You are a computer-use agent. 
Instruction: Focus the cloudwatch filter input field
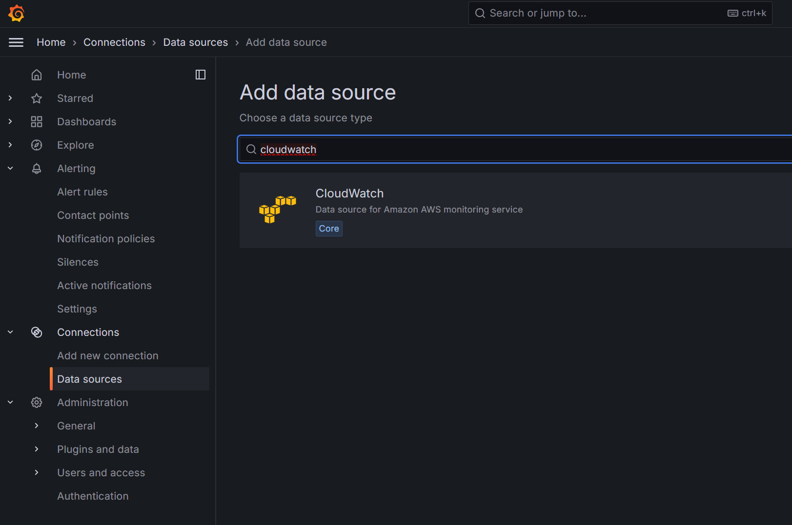pyautogui.click(x=516, y=149)
